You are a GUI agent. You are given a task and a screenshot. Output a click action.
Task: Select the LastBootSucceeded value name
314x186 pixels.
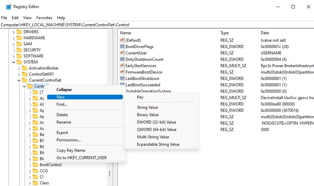pos(143,85)
